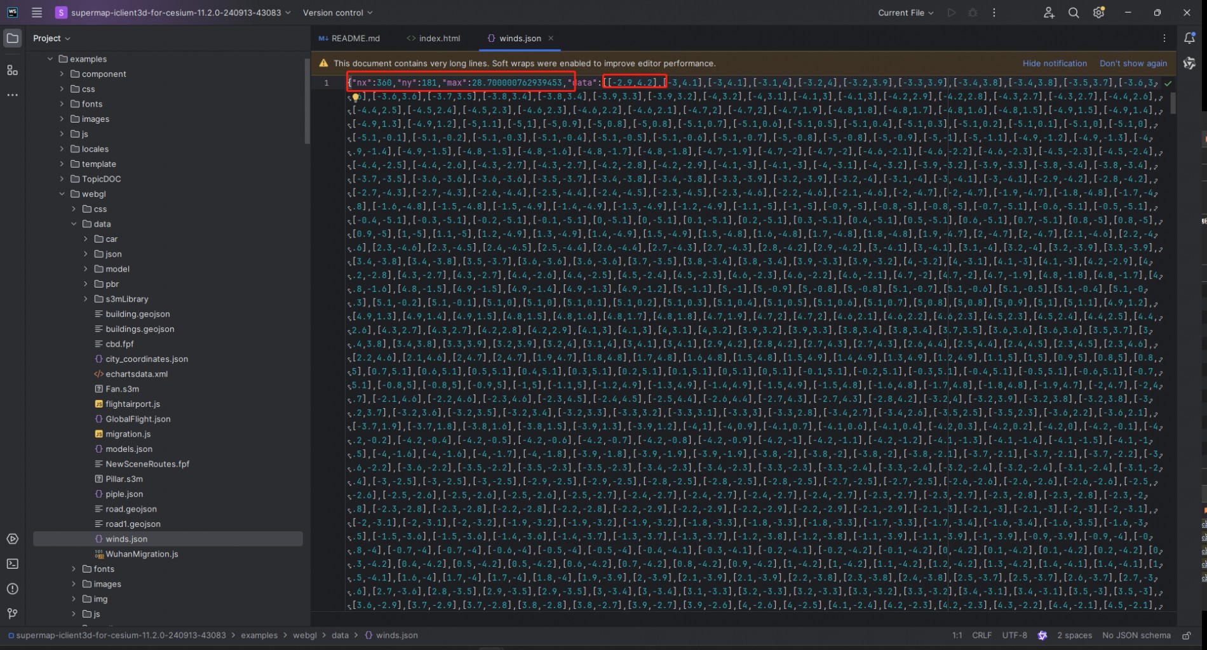The height and width of the screenshot is (650, 1207).
Task: Open the Problems tool window
Action: pyautogui.click(x=13, y=588)
